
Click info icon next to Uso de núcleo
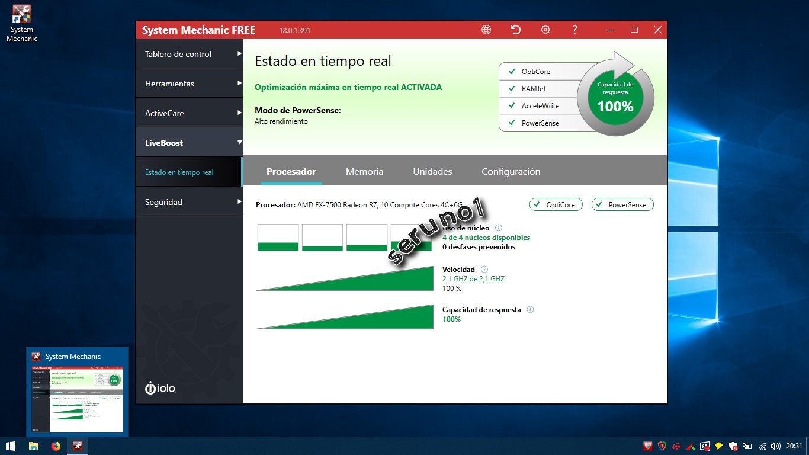tap(499, 228)
